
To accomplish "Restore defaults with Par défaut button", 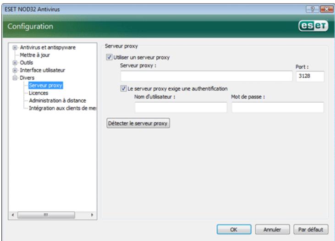I will point(311,230).
